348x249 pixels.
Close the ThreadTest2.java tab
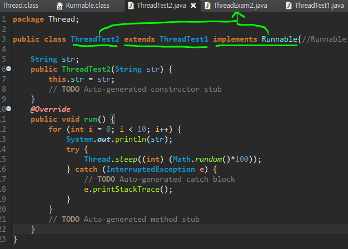[193, 6]
